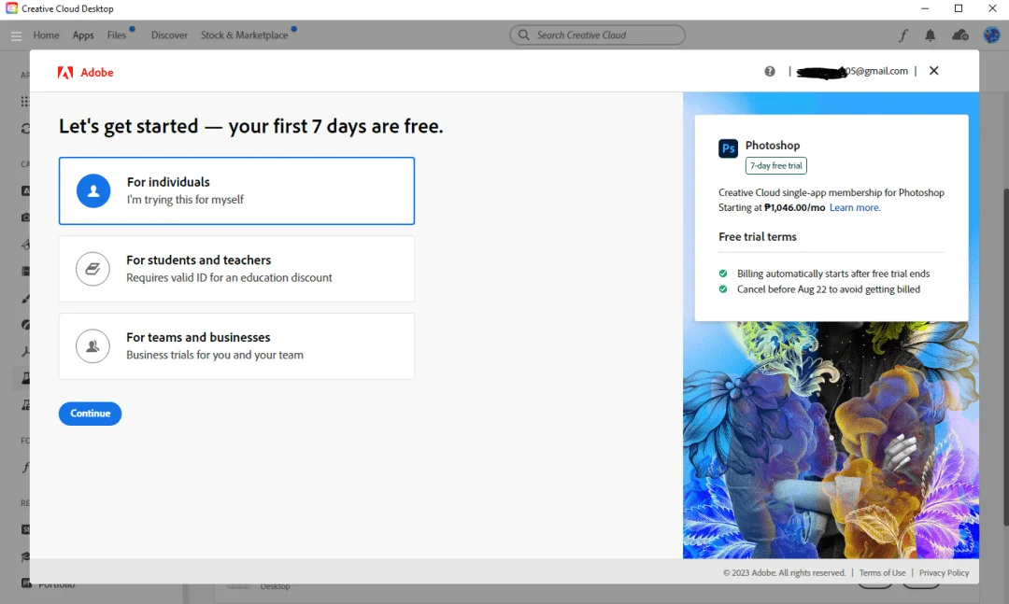This screenshot has width=1009, height=604.
Task: Go to the Home tab
Action: (47, 35)
